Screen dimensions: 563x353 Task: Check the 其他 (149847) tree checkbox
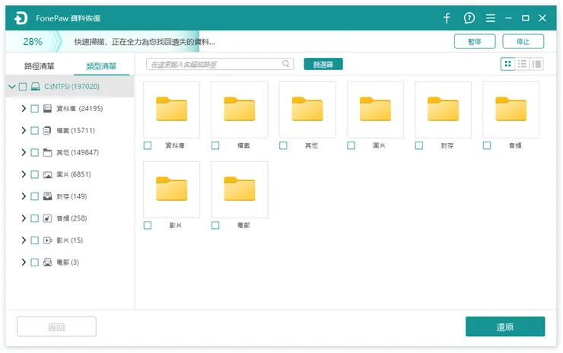point(34,152)
